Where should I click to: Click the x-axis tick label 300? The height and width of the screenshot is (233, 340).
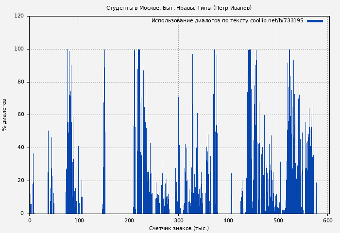click(179, 220)
